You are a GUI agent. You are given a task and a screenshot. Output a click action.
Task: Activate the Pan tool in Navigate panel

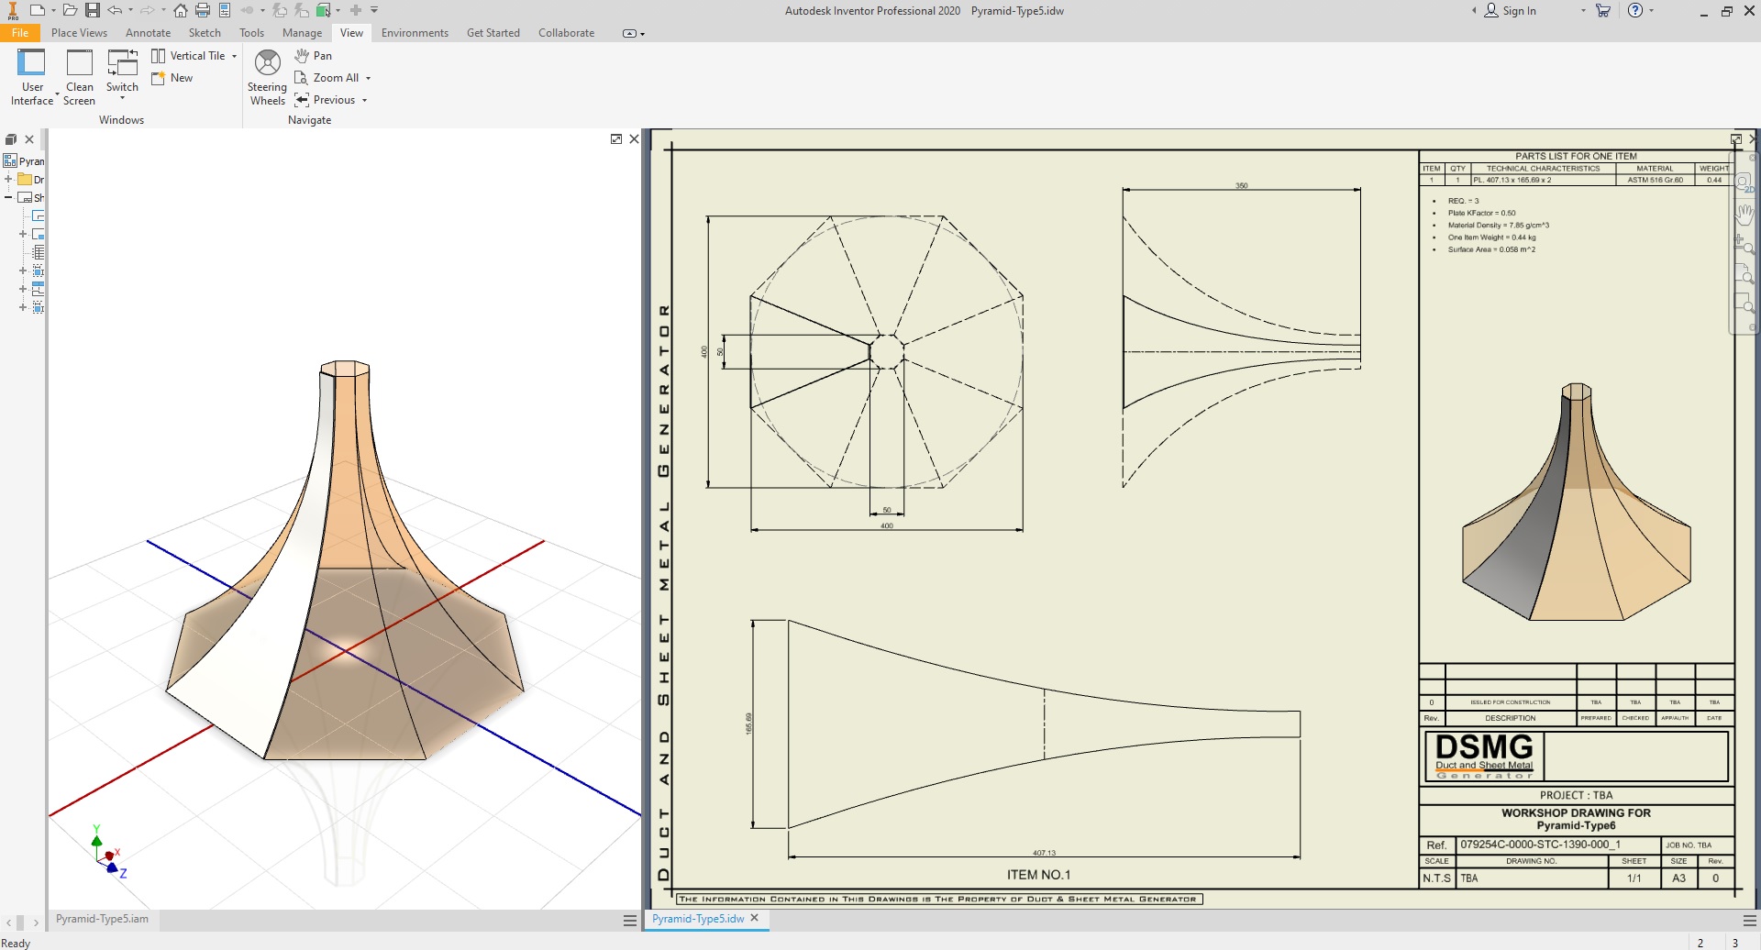[x=313, y=56]
